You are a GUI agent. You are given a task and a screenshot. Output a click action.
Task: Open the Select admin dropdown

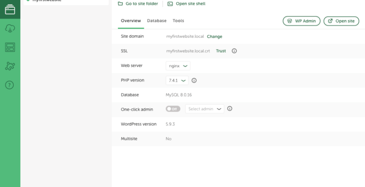pyautogui.click(x=205, y=109)
